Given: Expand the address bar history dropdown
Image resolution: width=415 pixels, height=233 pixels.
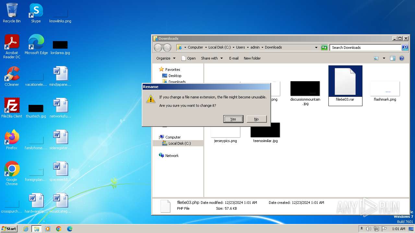Looking at the screenshot, I should pos(316,48).
